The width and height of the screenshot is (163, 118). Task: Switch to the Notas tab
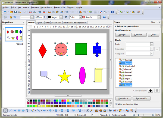coord(47,23)
